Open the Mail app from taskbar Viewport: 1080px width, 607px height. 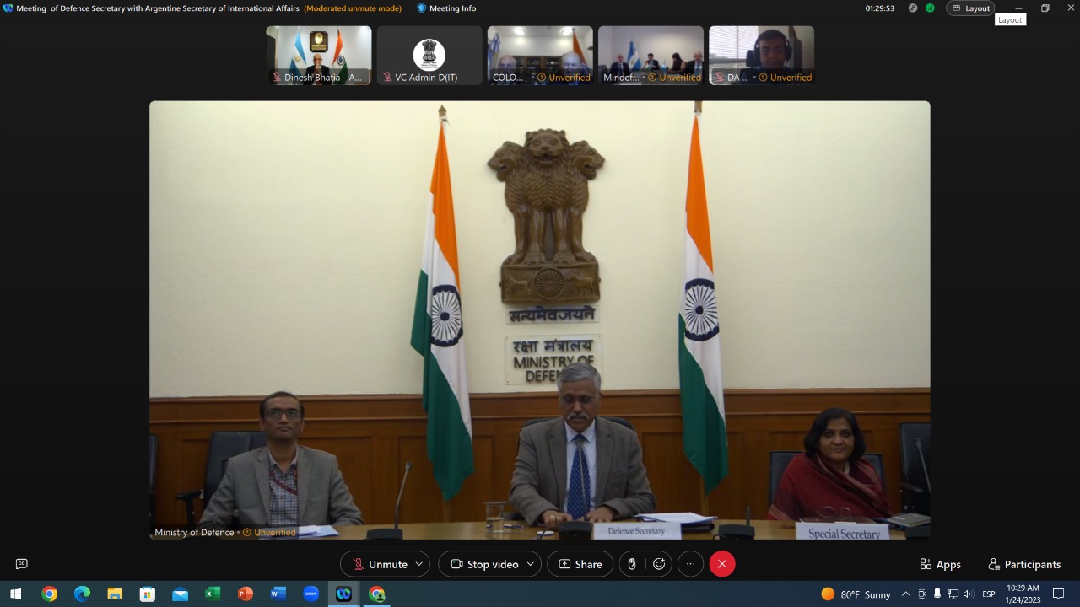click(180, 594)
